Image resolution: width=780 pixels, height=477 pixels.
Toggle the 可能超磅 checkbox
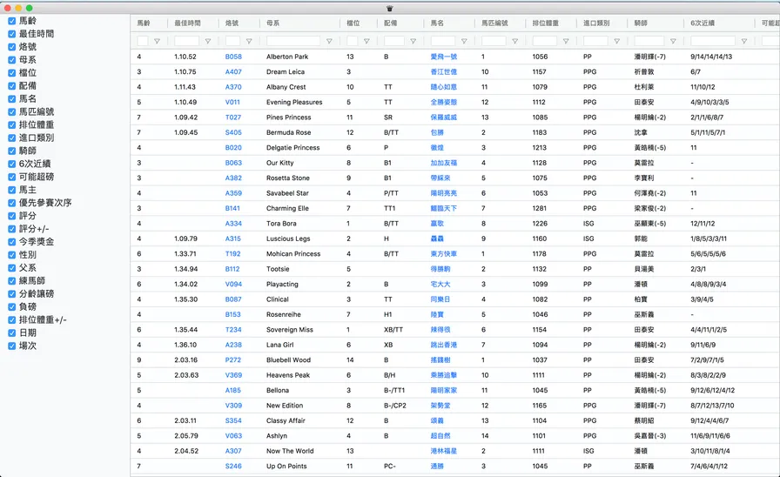click(x=12, y=177)
